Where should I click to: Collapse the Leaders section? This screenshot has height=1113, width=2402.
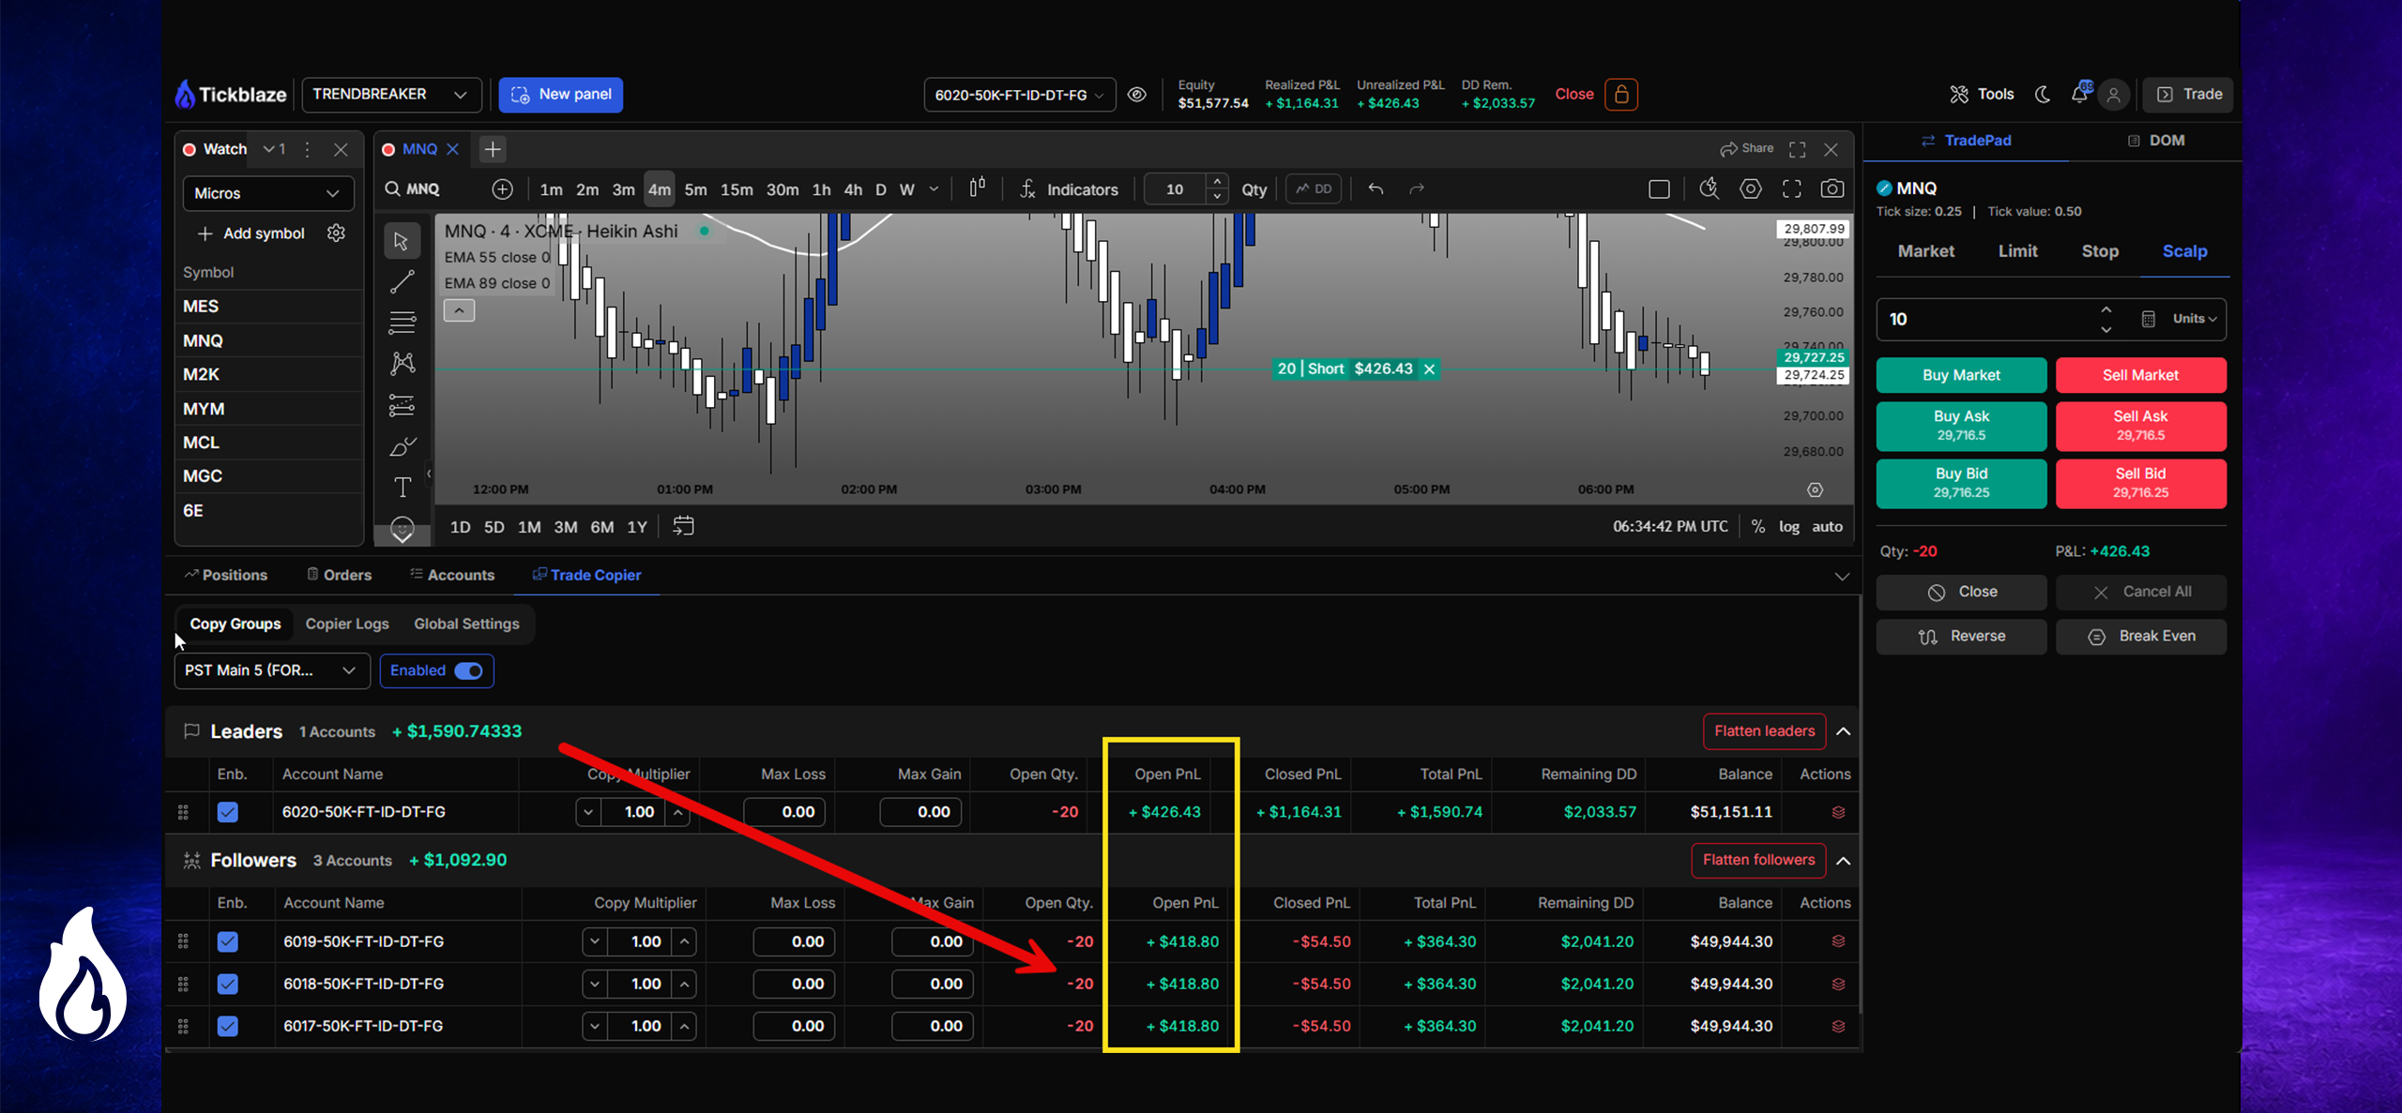1843,731
